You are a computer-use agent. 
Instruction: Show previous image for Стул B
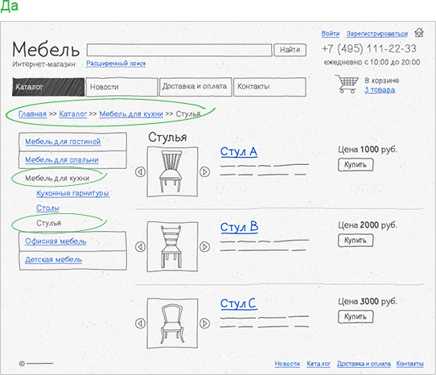tap(140, 247)
